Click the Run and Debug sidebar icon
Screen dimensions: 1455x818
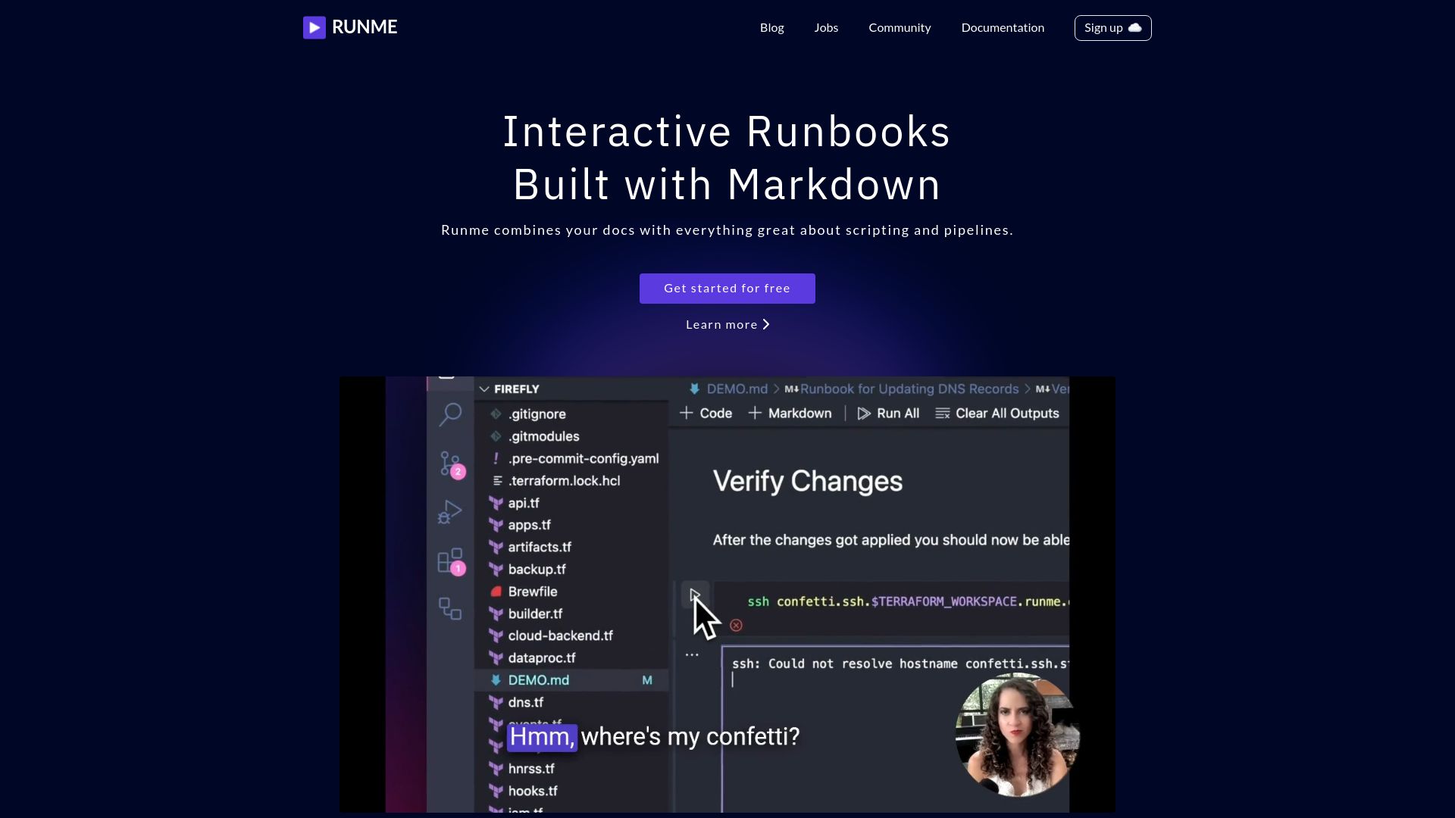pos(450,512)
